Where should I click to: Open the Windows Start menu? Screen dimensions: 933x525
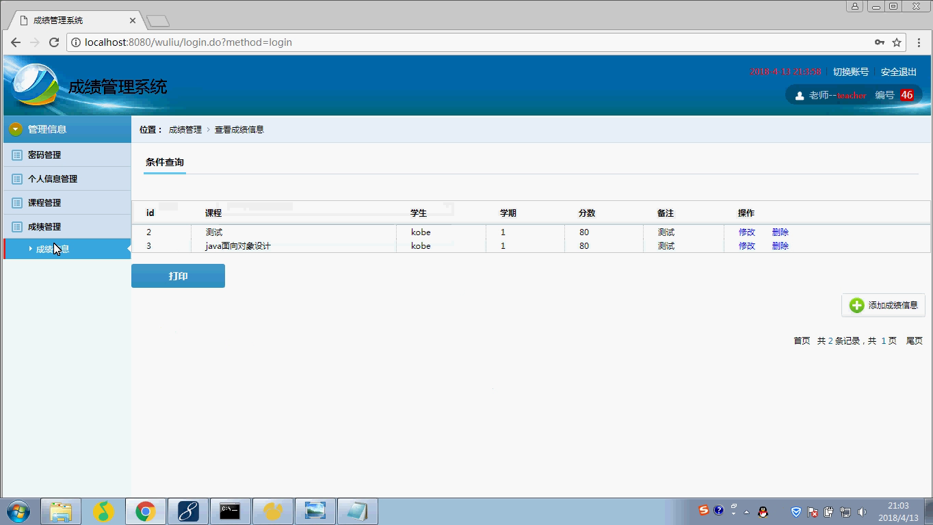point(18,511)
